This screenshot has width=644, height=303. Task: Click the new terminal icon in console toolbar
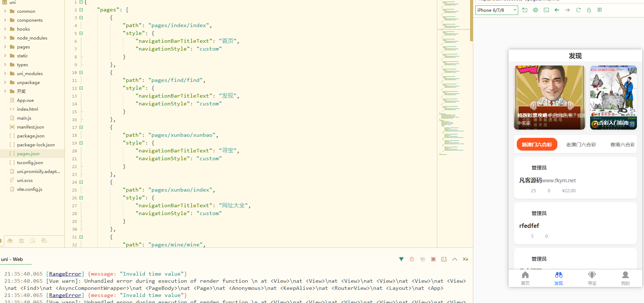(444, 259)
